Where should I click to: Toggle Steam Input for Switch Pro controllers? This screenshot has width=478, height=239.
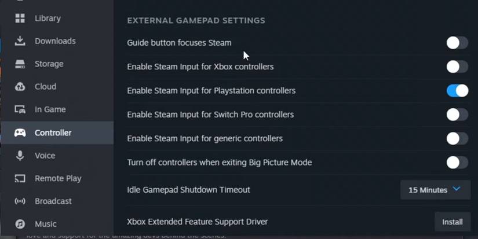(457, 115)
